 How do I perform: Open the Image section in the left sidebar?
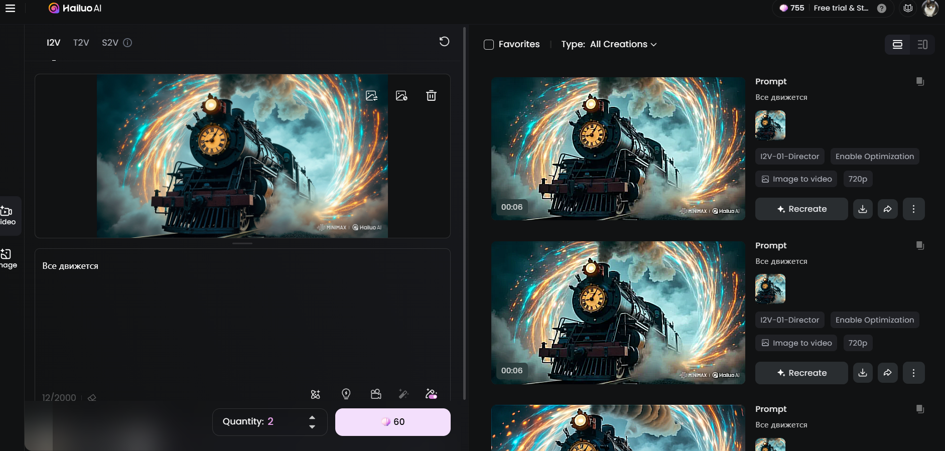pyautogui.click(x=9, y=259)
